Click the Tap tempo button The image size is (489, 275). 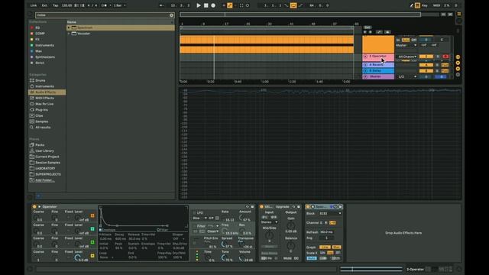[55, 5]
